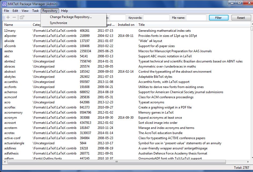Click title 'Memory games in LaTeX'
The width and height of the screenshot is (253, 172).
point(156,113)
